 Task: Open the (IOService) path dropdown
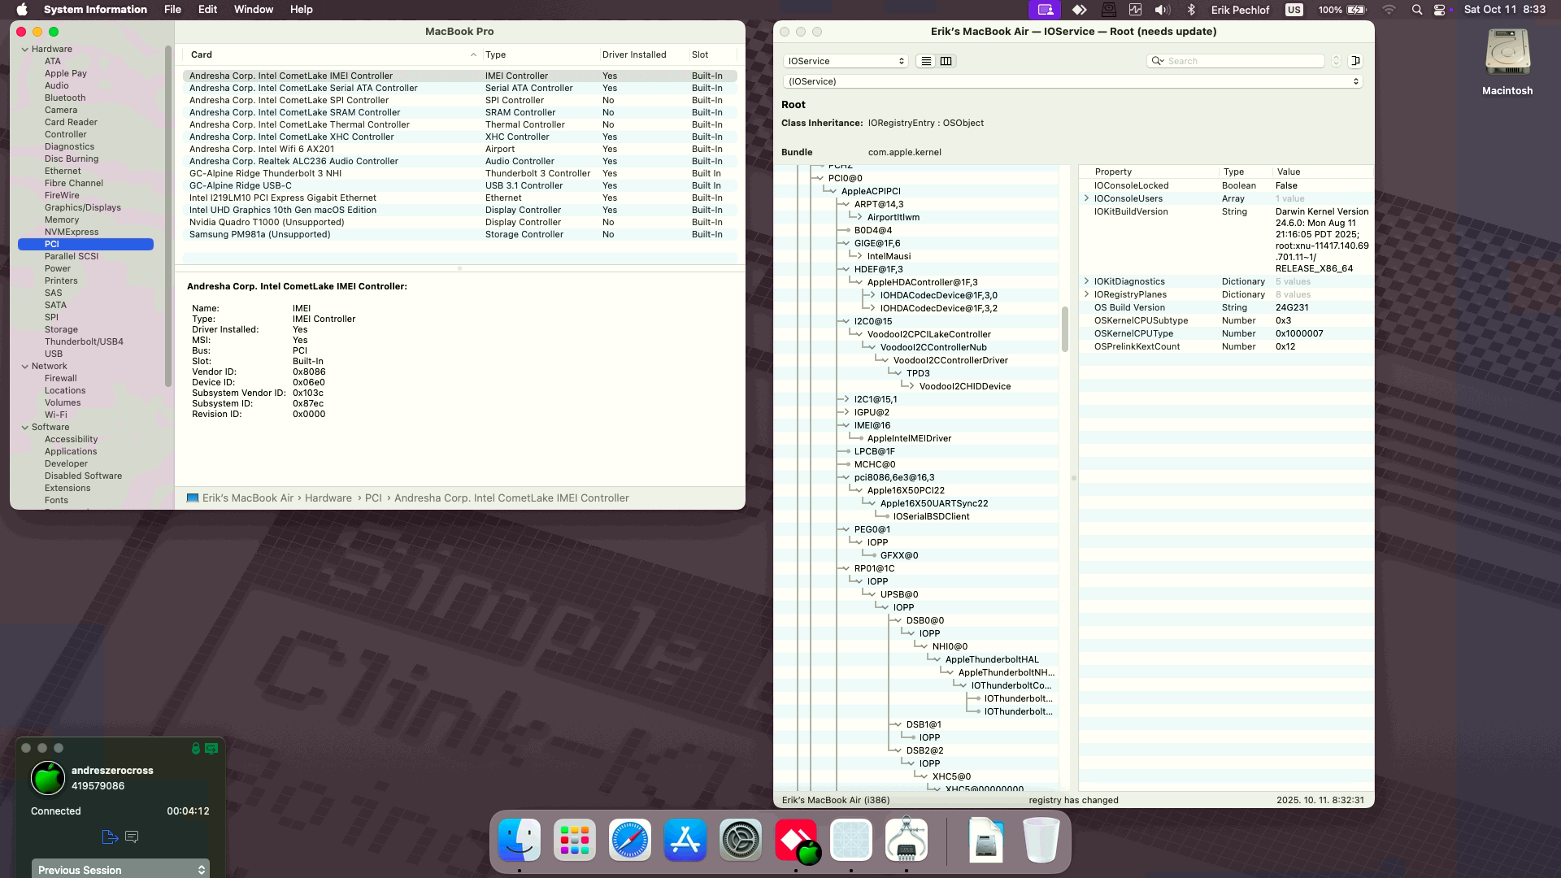(1072, 81)
